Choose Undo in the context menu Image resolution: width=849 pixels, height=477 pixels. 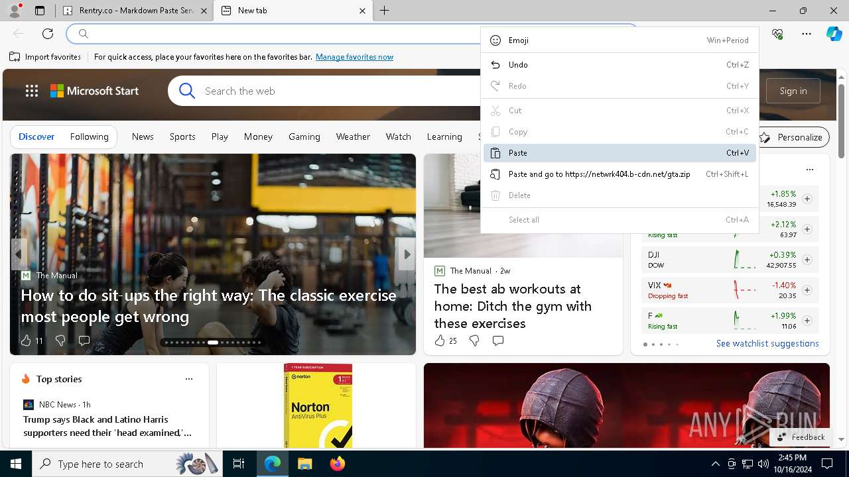(x=620, y=65)
